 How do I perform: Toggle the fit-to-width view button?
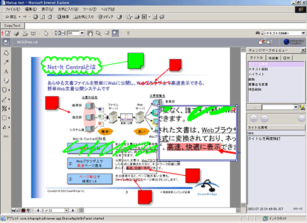[63, 33]
